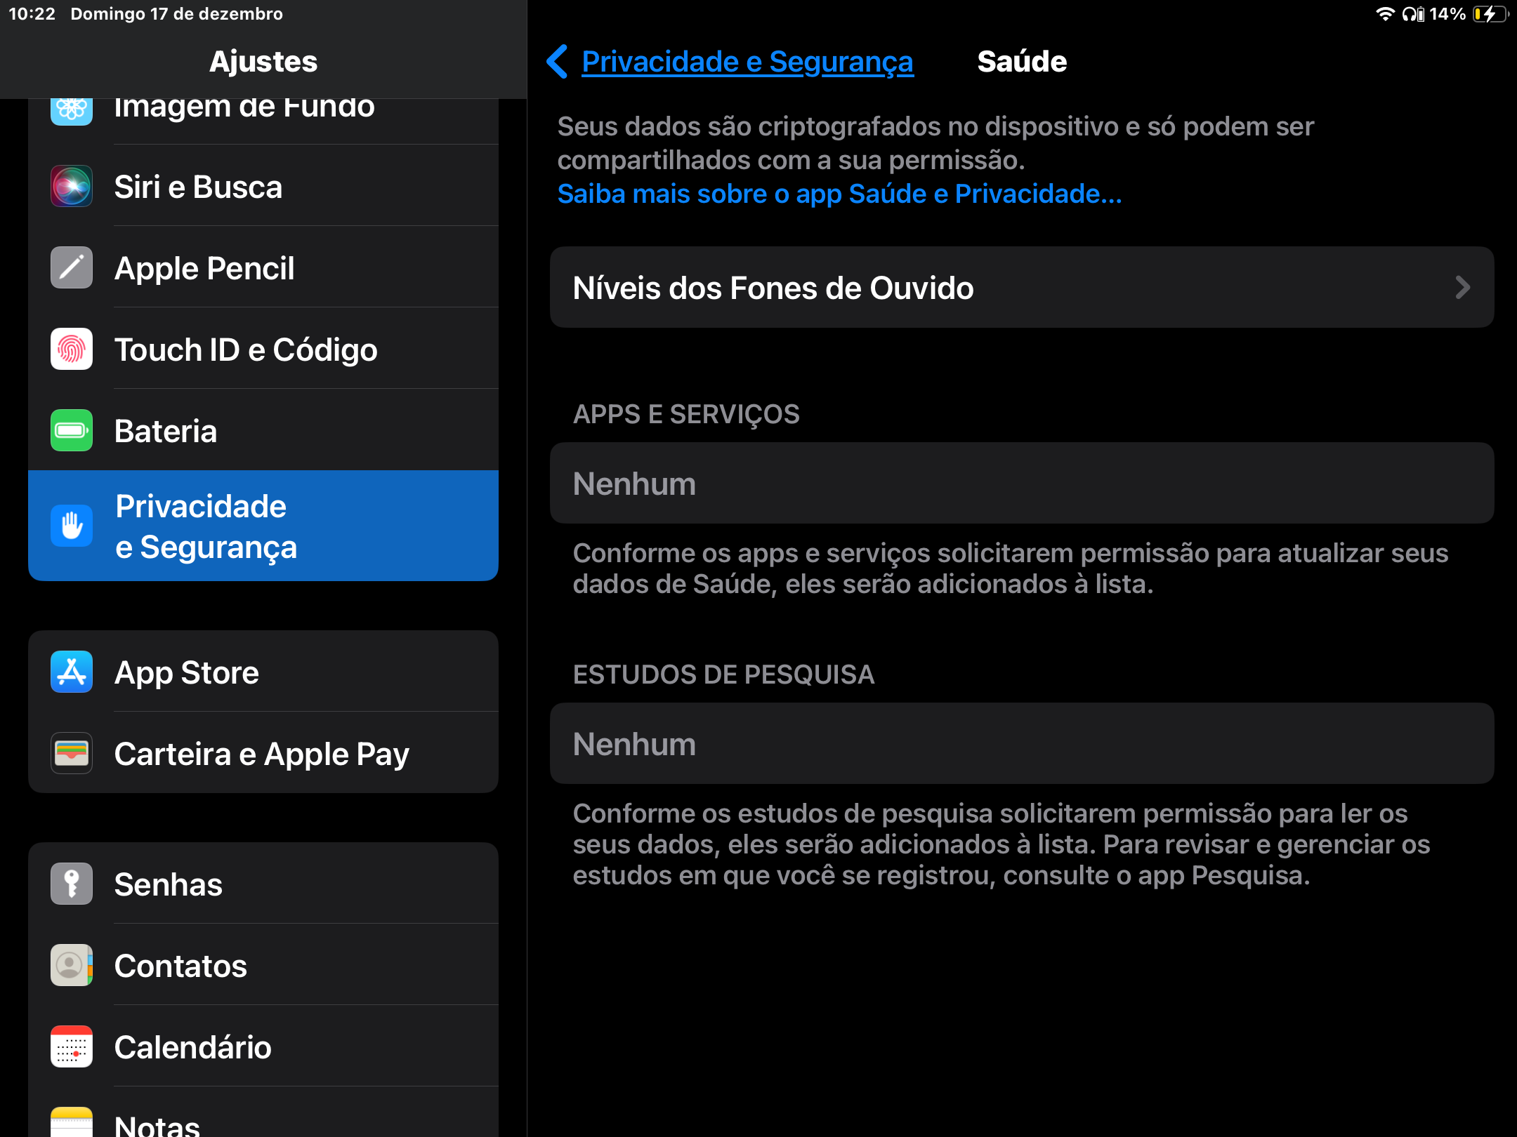
Task: Tap the Touch ID fingerprint icon
Action: pos(71,350)
